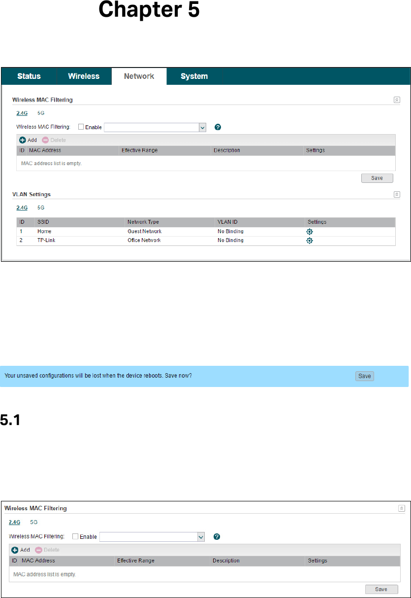The image size is (411, 598).
Task: Open the Status tab
Action: [29, 76]
